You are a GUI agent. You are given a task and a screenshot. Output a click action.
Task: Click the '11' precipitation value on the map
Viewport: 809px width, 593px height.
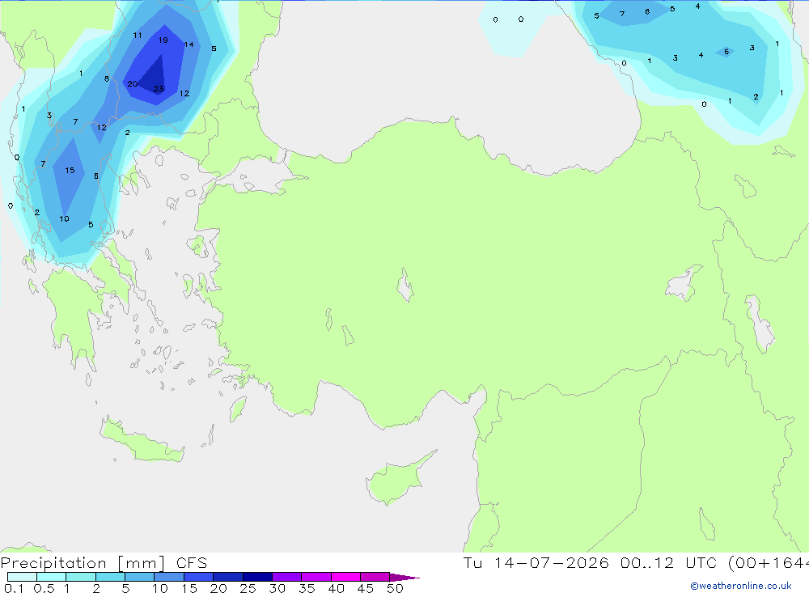(138, 36)
